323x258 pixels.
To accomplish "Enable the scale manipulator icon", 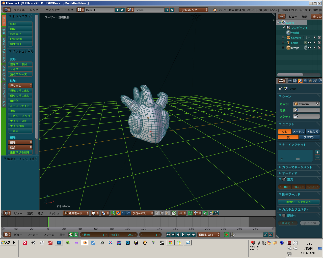I will (x=128, y=213).
